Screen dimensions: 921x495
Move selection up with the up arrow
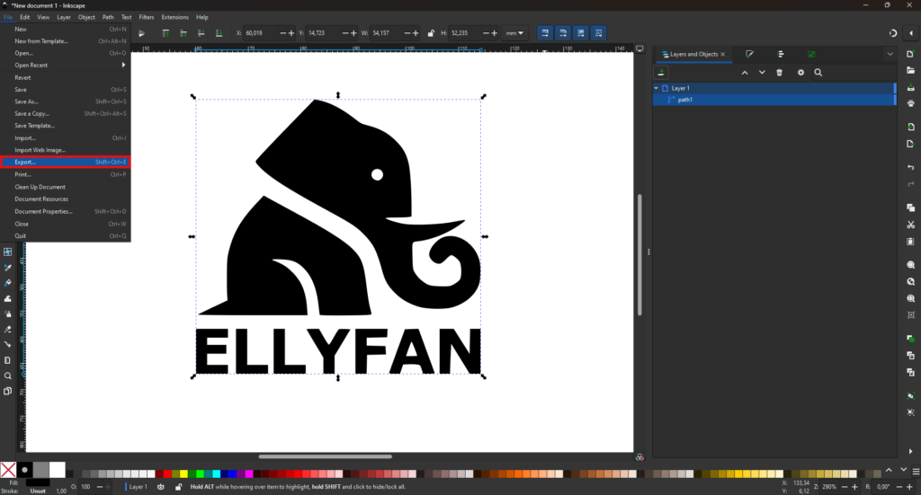pyautogui.click(x=744, y=72)
